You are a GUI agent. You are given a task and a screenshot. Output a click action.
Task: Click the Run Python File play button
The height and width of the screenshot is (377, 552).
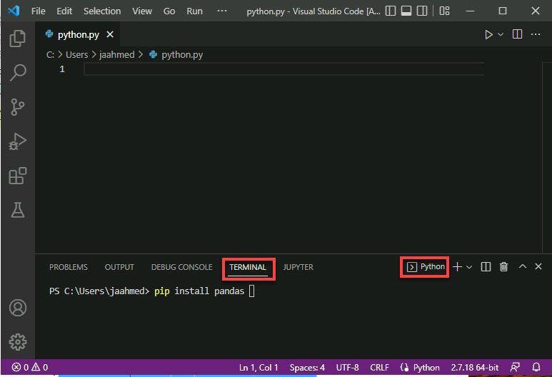488,34
